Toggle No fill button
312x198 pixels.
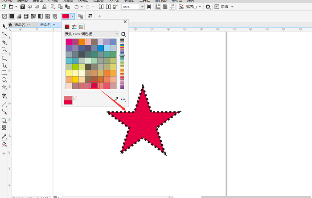(4, 16)
